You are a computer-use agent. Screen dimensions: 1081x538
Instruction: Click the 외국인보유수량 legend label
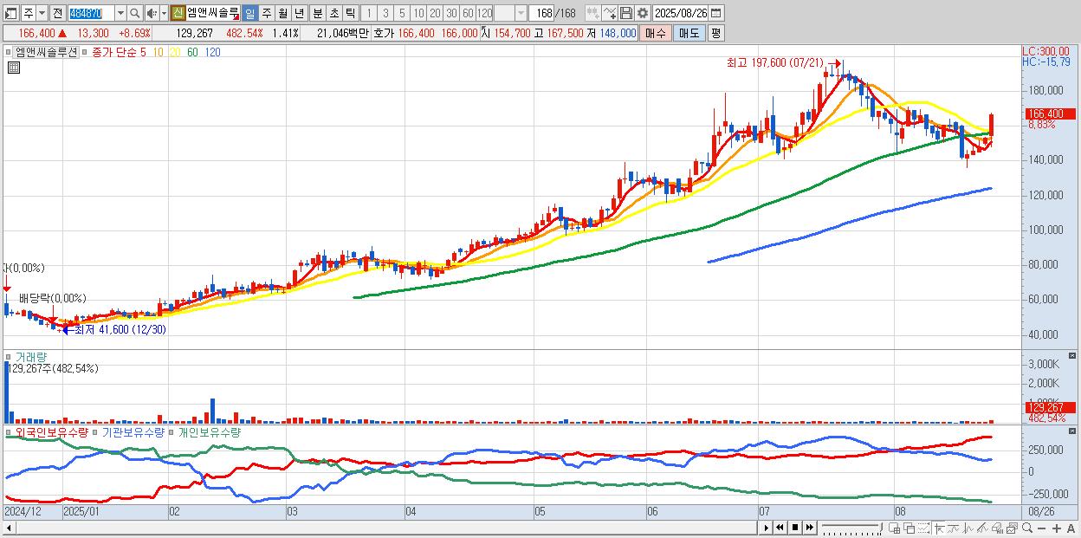[51, 431]
